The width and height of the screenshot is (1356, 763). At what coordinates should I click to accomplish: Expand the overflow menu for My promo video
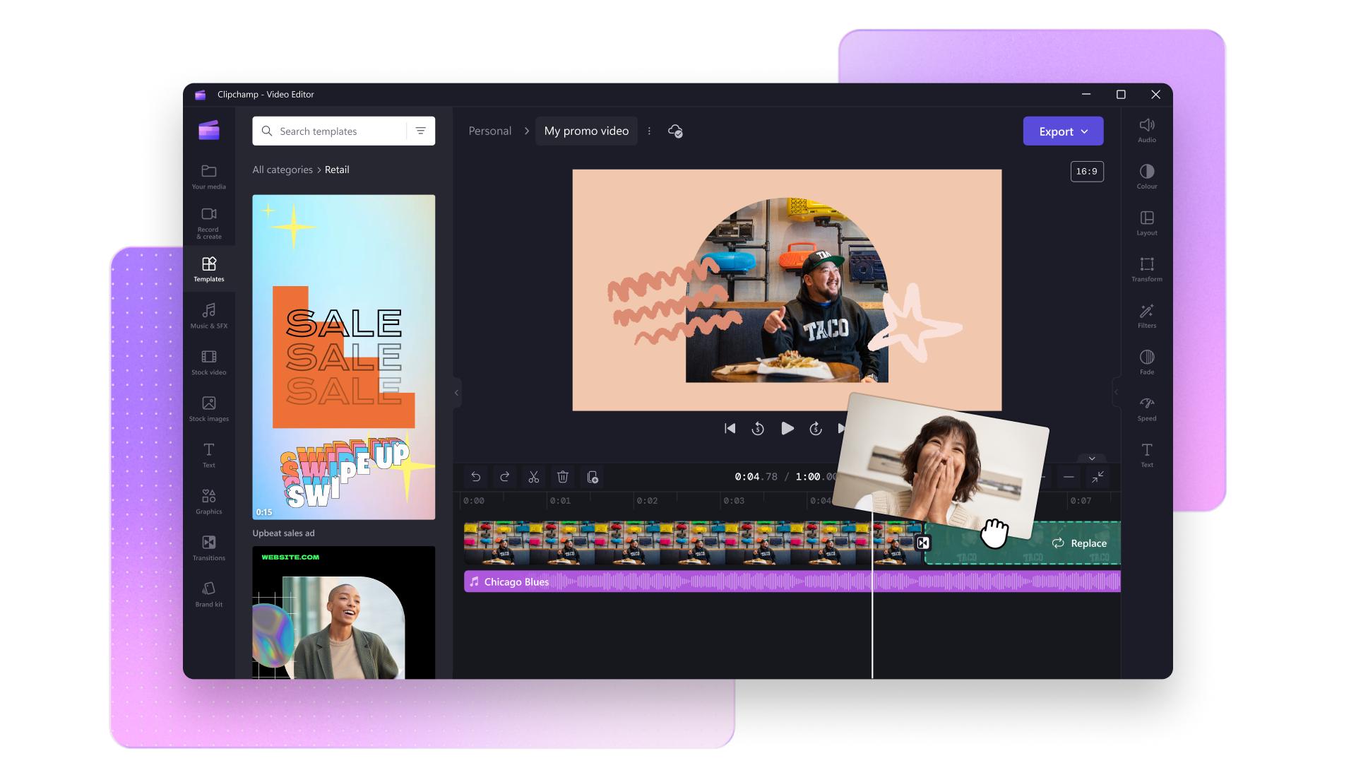tap(650, 131)
